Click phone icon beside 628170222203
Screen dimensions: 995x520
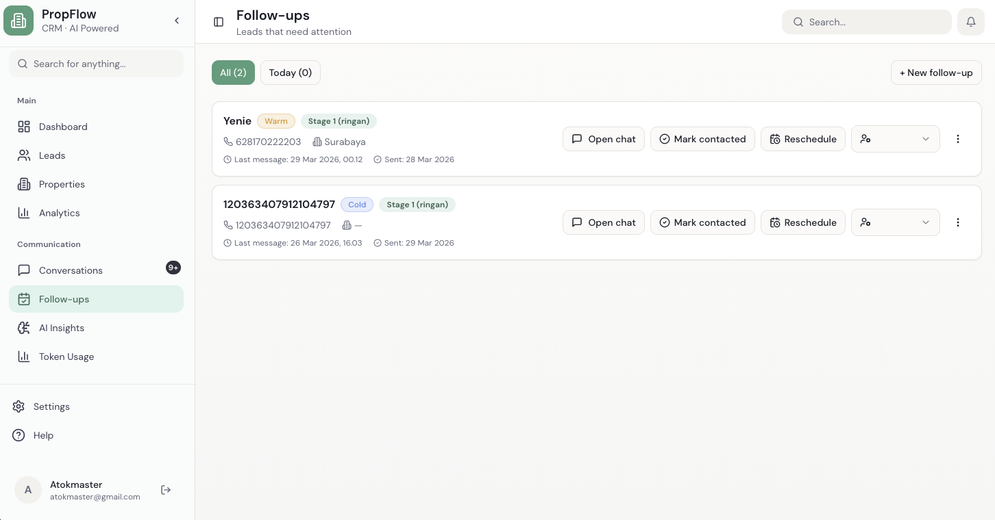(x=228, y=142)
